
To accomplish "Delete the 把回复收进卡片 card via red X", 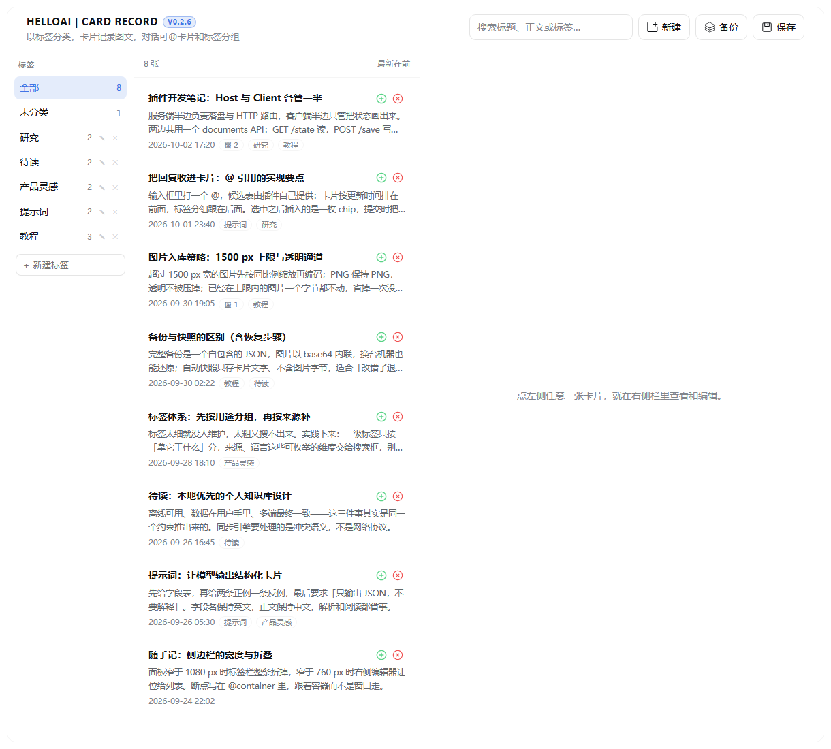I will tap(398, 178).
